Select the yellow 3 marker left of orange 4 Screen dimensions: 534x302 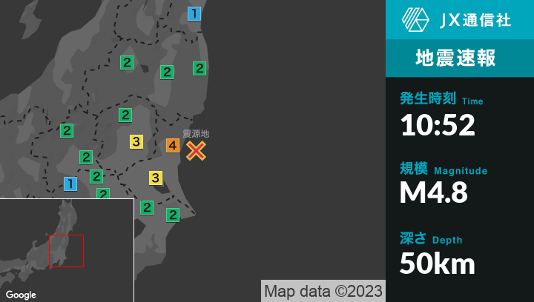coord(136,142)
